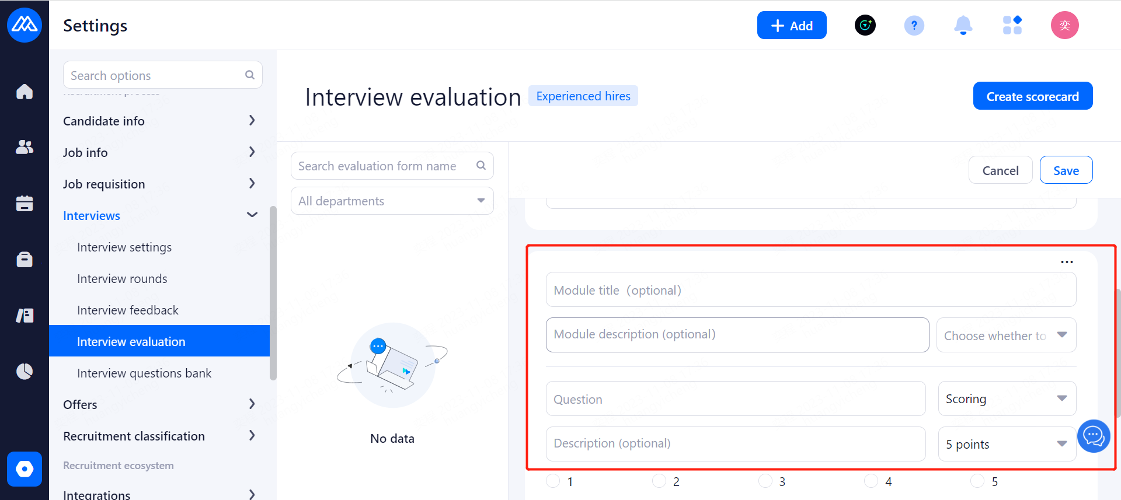Screen dimensions: 1121x500
Task: Open the 5 points scale dropdown
Action: click(1007, 444)
